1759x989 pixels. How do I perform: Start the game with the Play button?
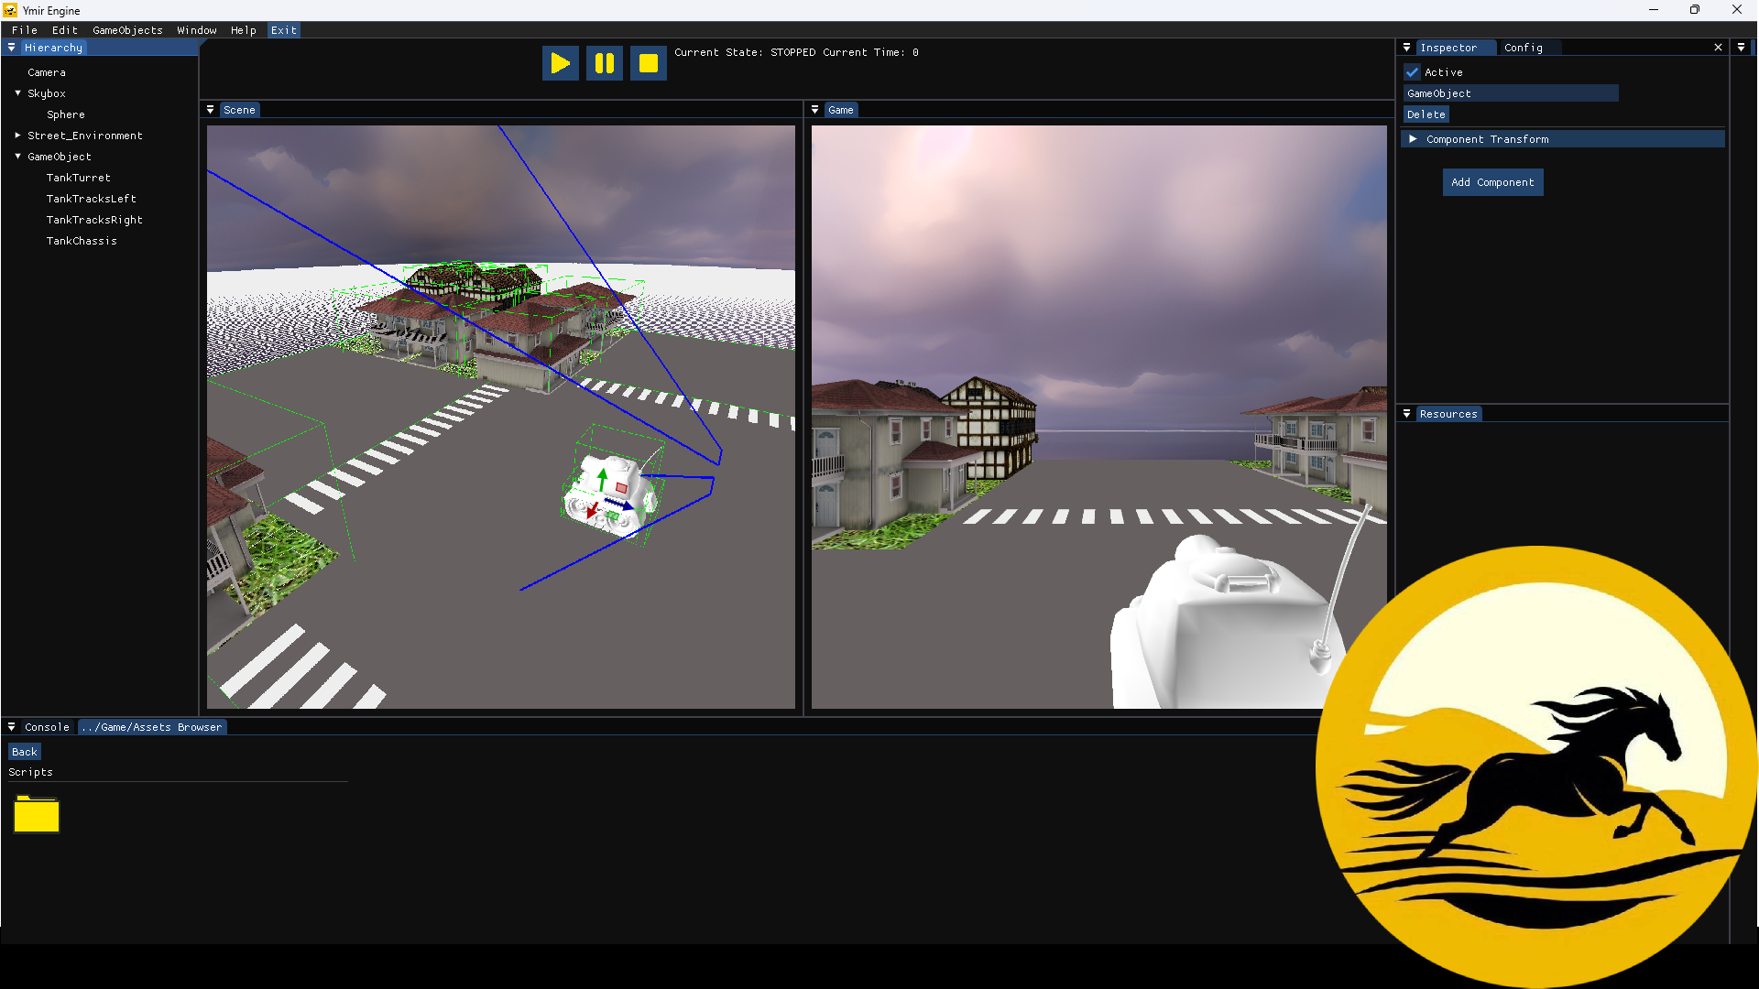pyautogui.click(x=560, y=63)
